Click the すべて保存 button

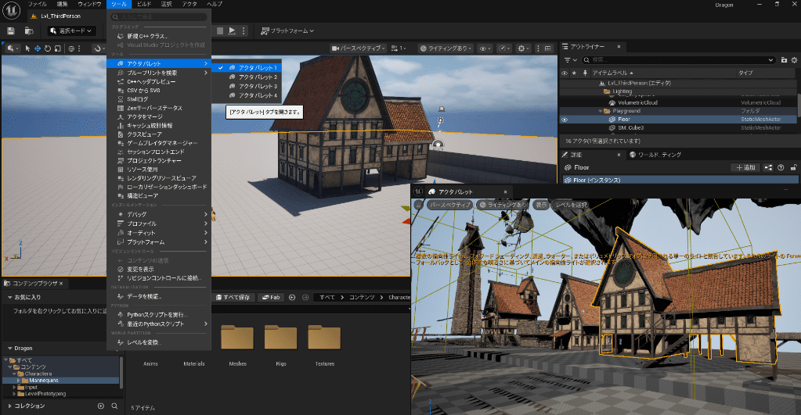coord(233,297)
